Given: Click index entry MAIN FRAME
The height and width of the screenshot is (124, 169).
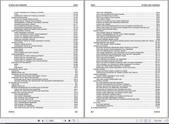Looking at the screenshot, I should [x=18, y=49].
